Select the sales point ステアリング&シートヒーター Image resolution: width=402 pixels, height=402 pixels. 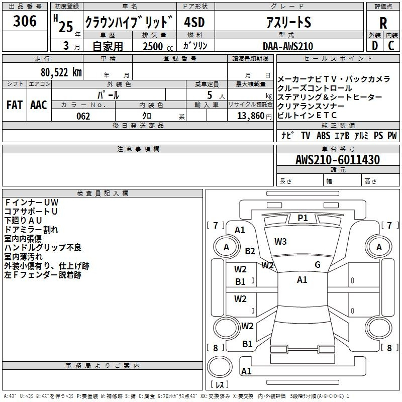pos(330,97)
